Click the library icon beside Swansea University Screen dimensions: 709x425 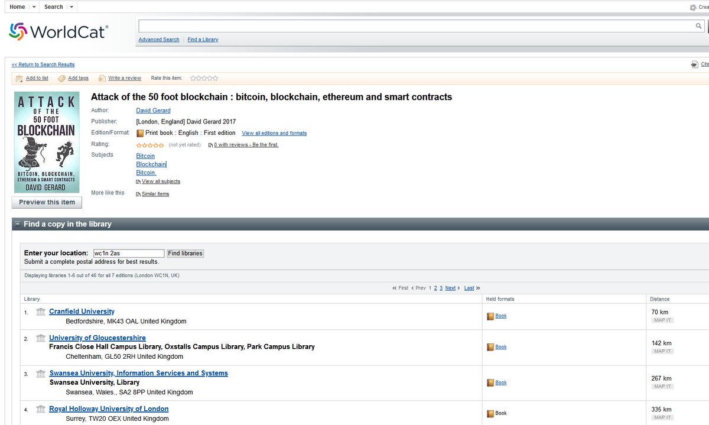click(x=41, y=374)
